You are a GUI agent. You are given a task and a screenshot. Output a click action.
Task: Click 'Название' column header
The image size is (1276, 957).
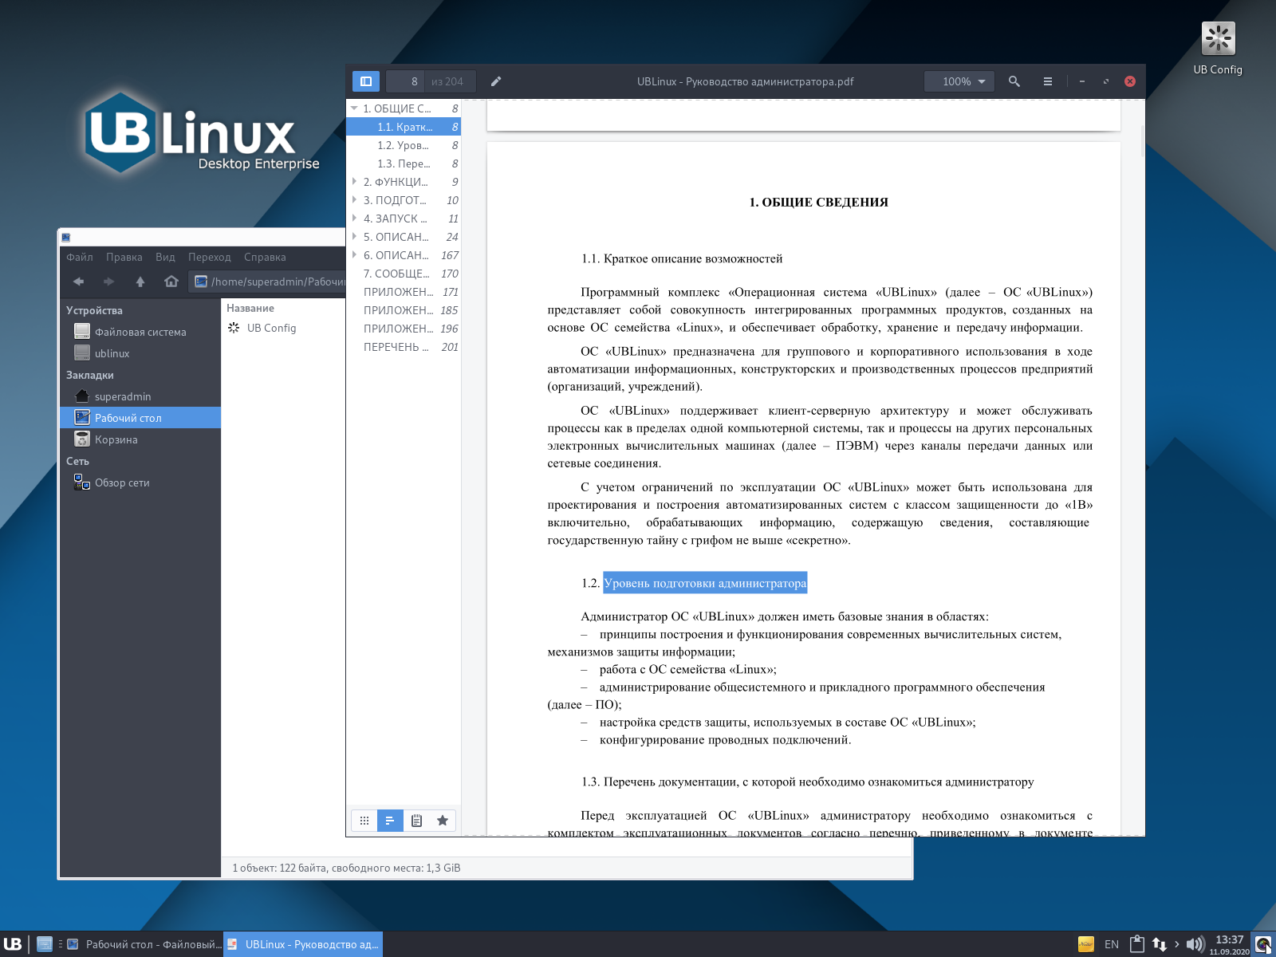(x=250, y=308)
